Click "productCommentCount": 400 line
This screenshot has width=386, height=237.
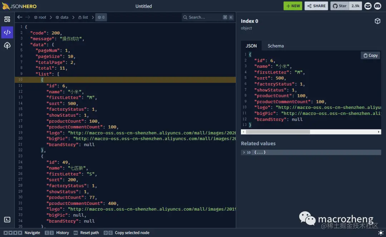83,203
